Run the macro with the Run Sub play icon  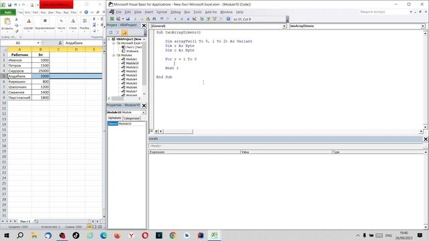pyautogui.click(x=175, y=19)
